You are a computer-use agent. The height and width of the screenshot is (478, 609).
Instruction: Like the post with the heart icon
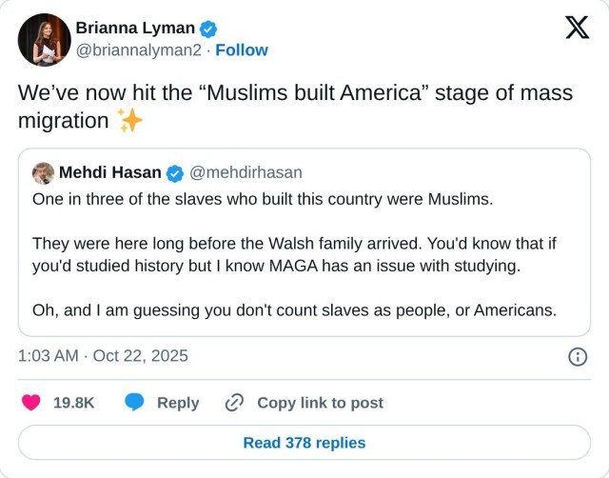pyautogui.click(x=31, y=403)
